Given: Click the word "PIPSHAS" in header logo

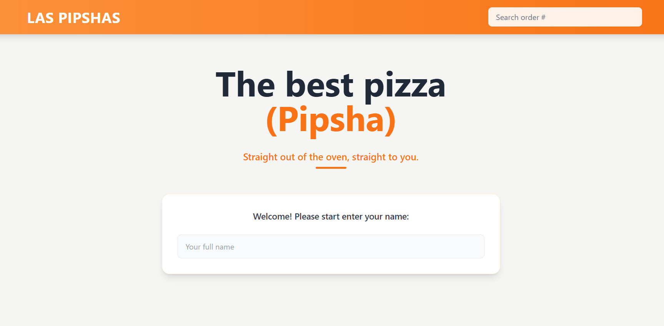Looking at the screenshot, I should [x=89, y=18].
